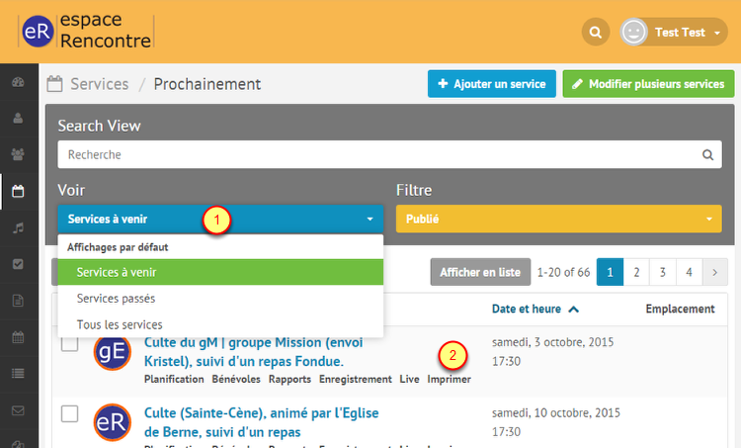Go to pagination page 4
Viewport: 741px width, 448px height.
coord(689,272)
